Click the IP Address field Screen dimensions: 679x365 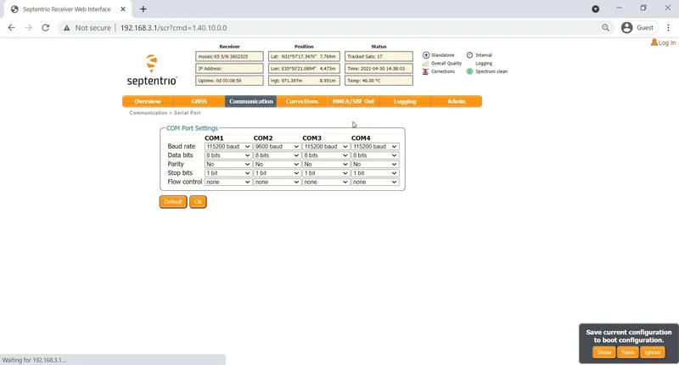pos(229,69)
